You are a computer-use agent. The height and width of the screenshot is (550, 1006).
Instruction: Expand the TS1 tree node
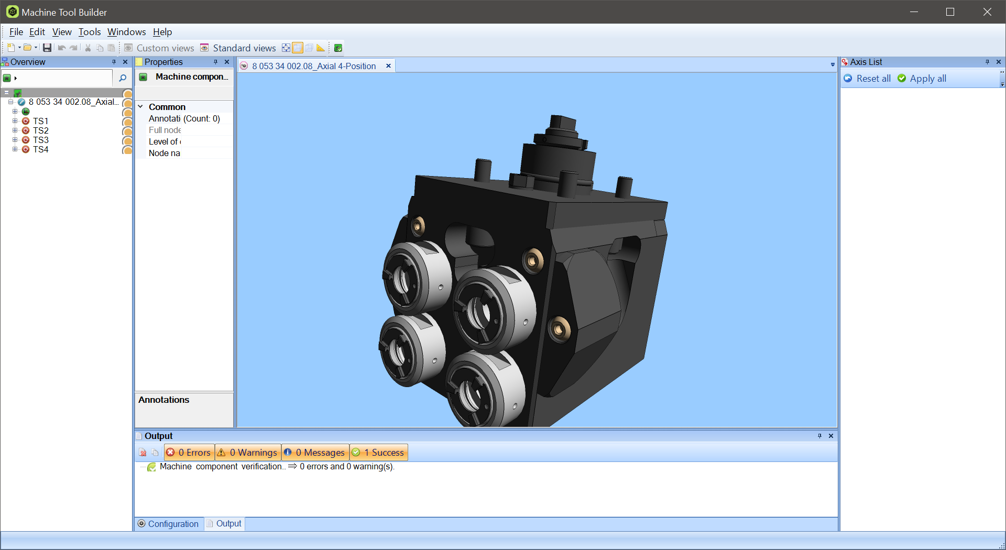tap(15, 121)
